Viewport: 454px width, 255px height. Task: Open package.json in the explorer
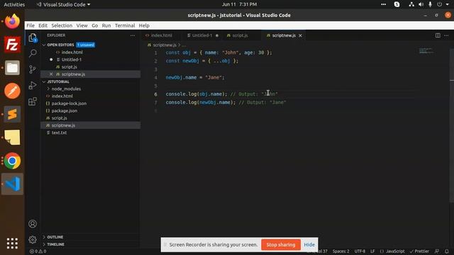coord(65,110)
